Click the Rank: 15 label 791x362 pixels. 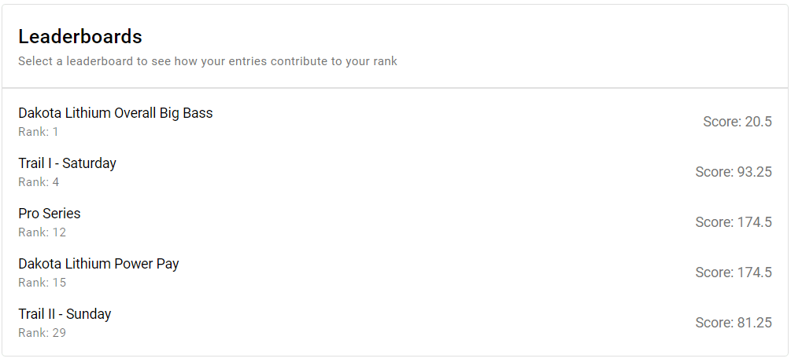[x=43, y=283]
